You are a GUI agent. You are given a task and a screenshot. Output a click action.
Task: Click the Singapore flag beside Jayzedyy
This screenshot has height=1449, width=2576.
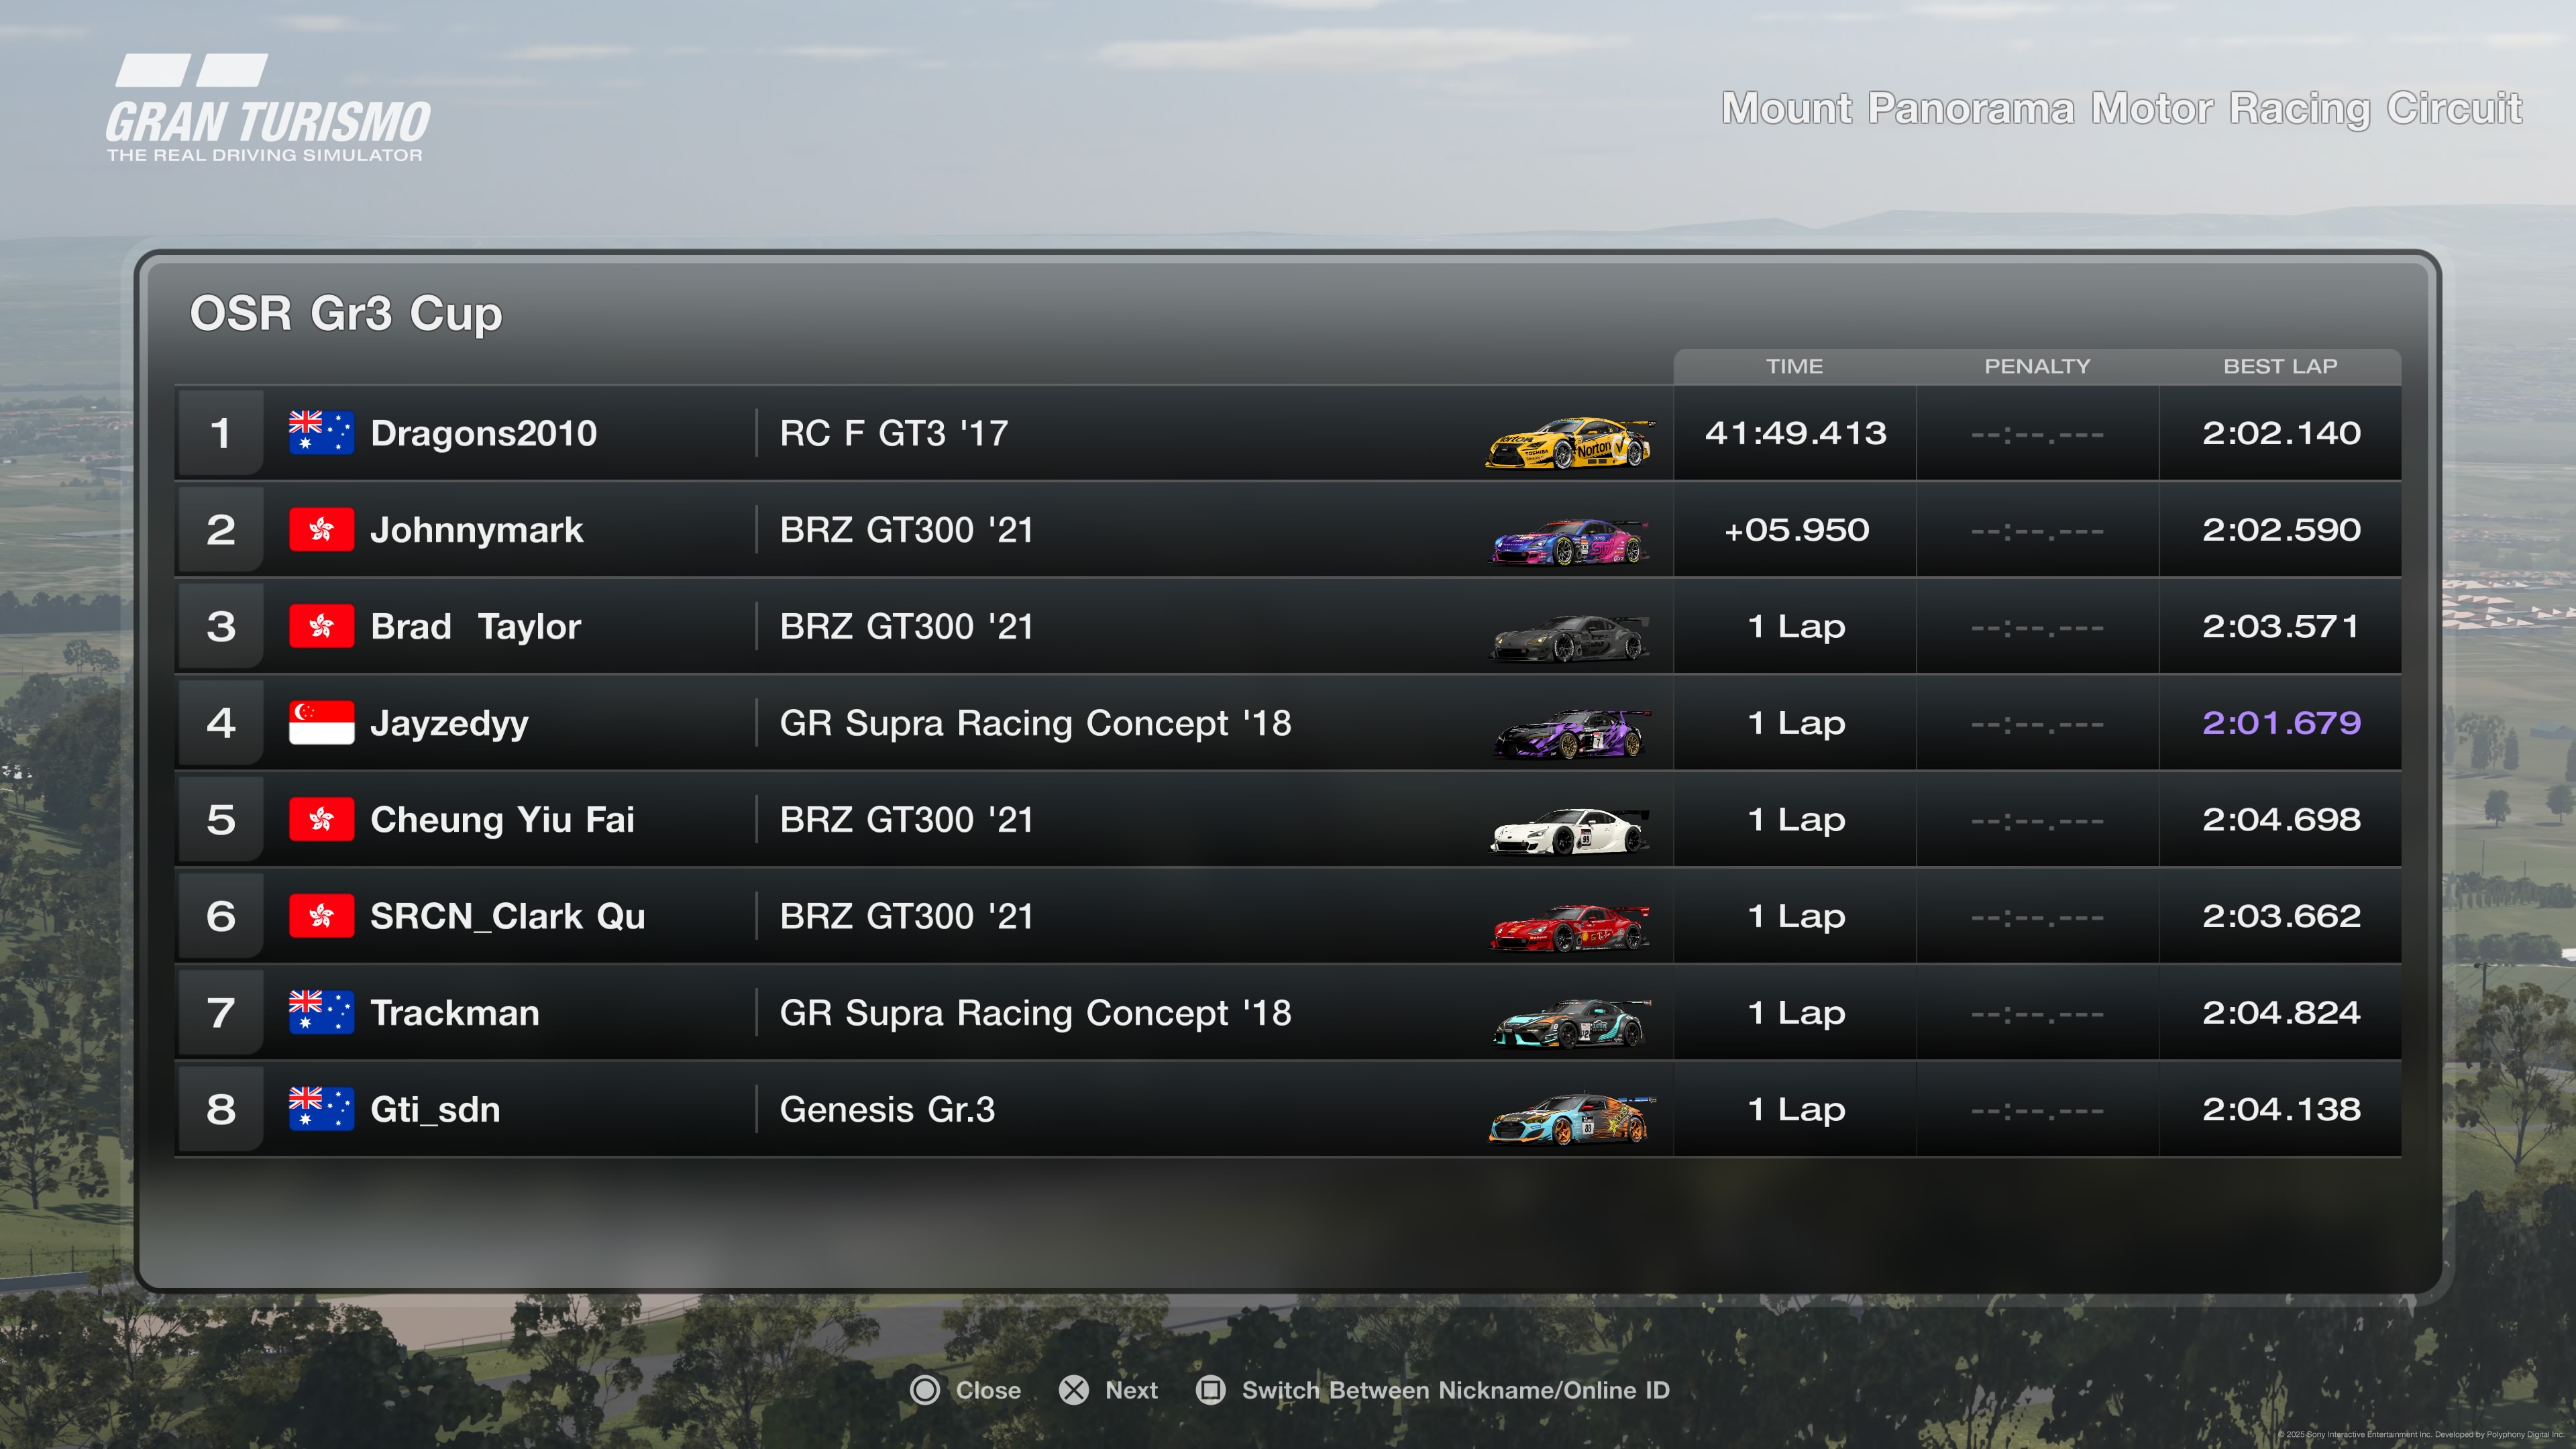click(x=321, y=723)
